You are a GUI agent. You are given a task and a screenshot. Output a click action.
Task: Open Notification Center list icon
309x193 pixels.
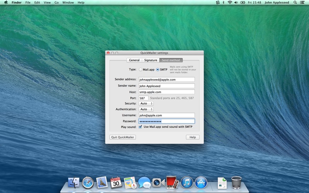point(302,2)
